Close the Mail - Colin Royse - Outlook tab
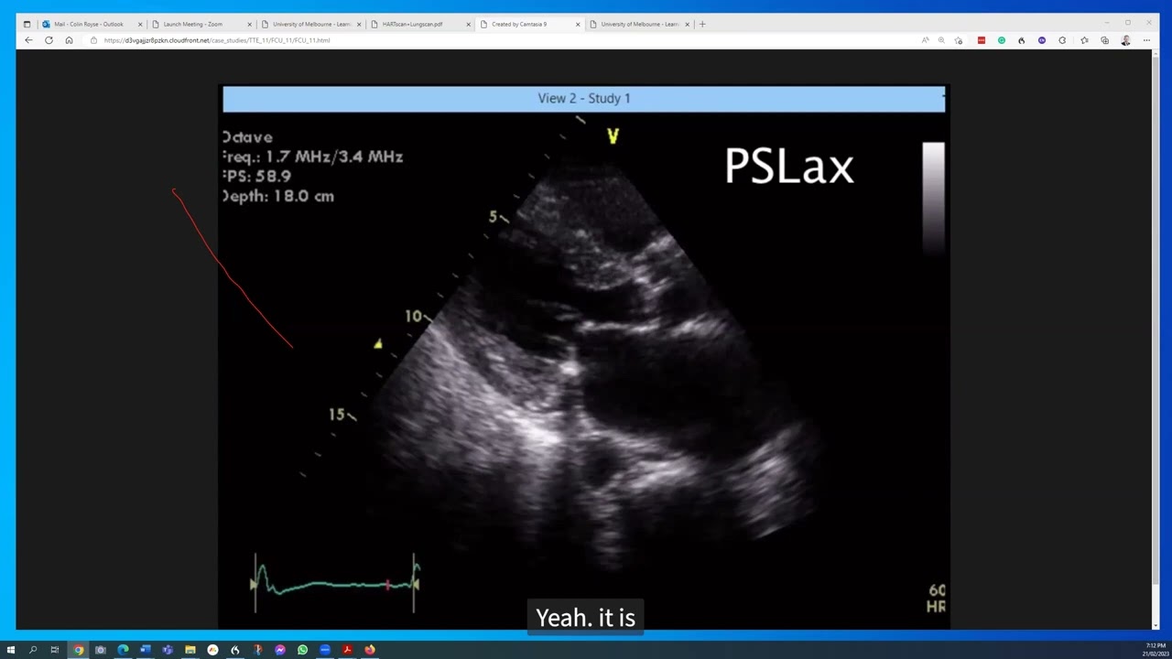Viewport: 1172px width, 659px height. pos(140,24)
